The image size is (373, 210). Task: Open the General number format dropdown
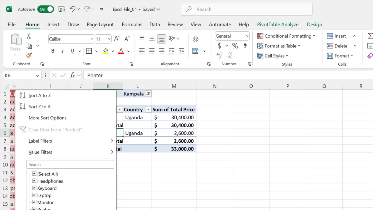tap(247, 36)
